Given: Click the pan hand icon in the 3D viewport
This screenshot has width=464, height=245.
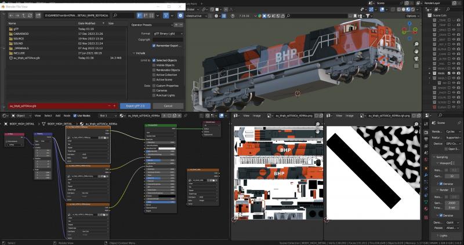Looking at the screenshot, I should (x=416, y=52).
